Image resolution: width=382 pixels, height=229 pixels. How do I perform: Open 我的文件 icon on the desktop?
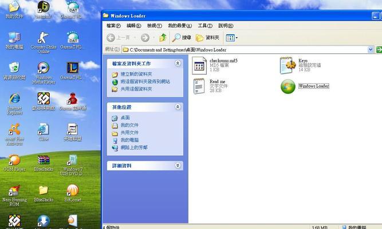tap(14, 10)
